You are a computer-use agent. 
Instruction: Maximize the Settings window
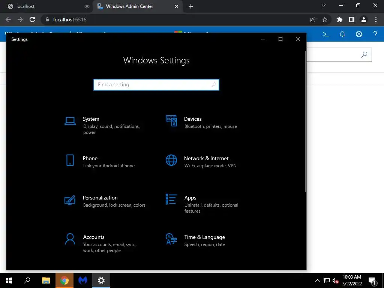[280, 39]
